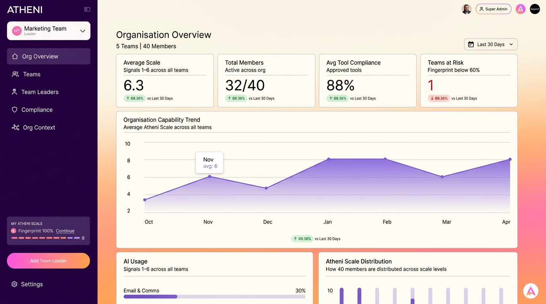Click the AI Usage panel title

(x=135, y=261)
